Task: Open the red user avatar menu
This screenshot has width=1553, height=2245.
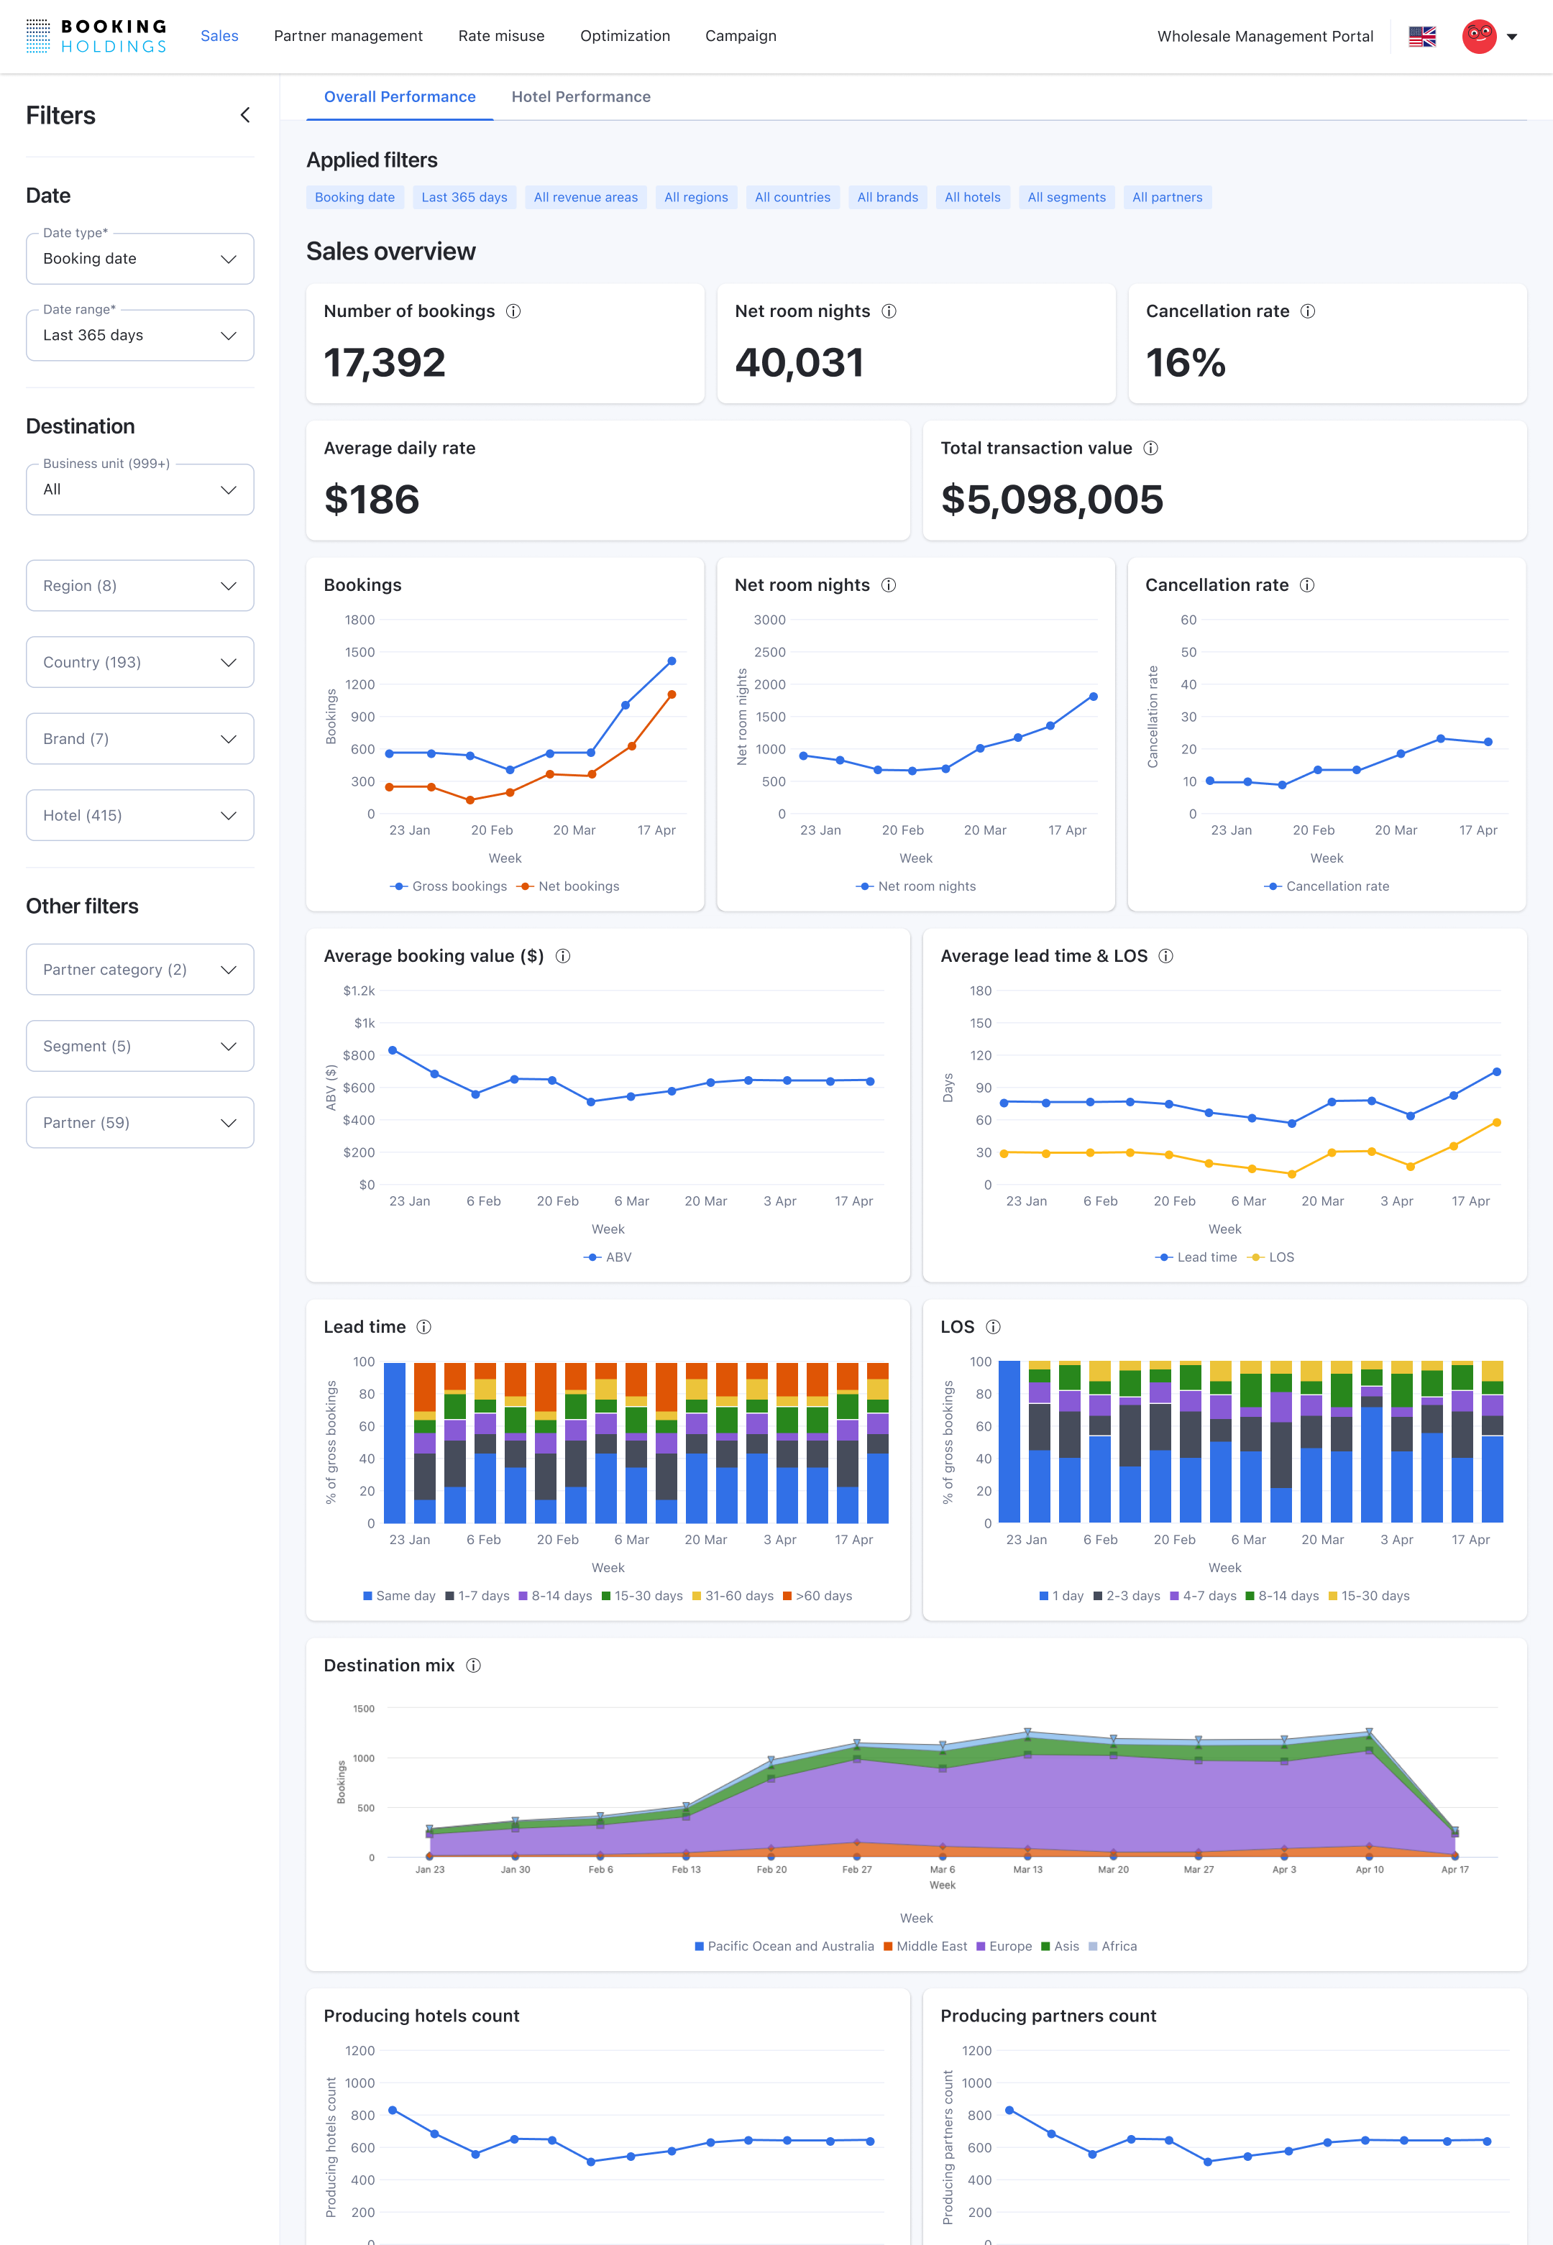Action: [1479, 36]
